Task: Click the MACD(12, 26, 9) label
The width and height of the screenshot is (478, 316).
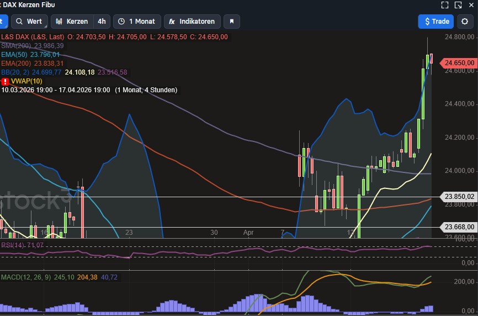Action: click(x=24, y=277)
